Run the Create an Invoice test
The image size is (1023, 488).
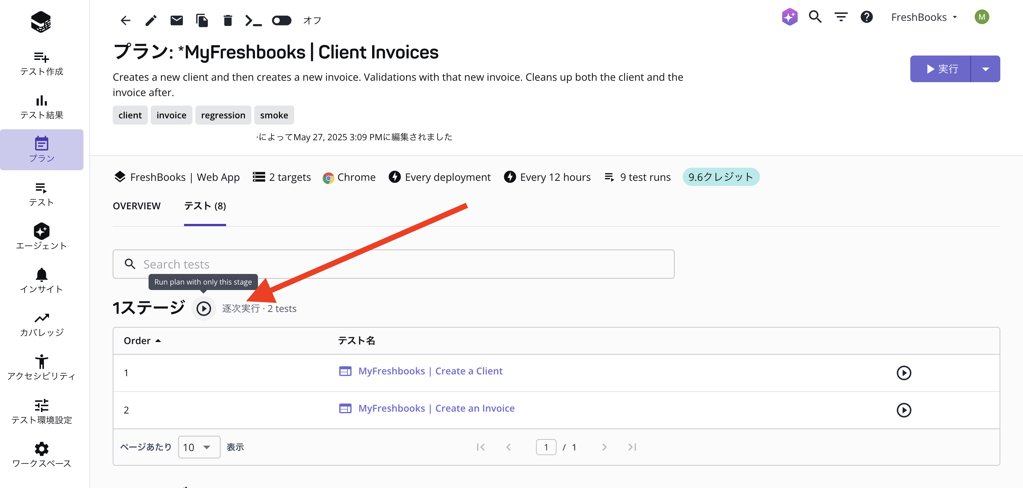(x=904, y=410)
